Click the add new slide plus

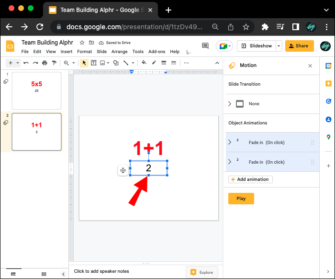pyautogui.click(x=11, y=63)
